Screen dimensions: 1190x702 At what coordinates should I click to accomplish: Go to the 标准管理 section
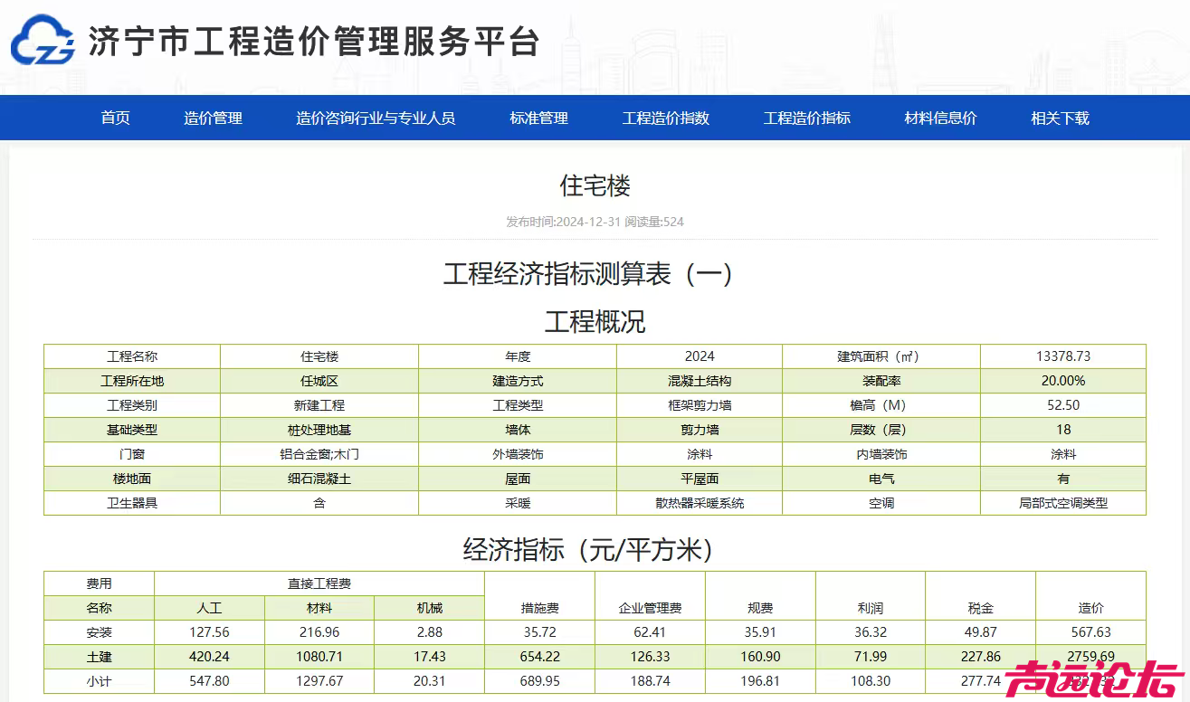tap(538, 119)
